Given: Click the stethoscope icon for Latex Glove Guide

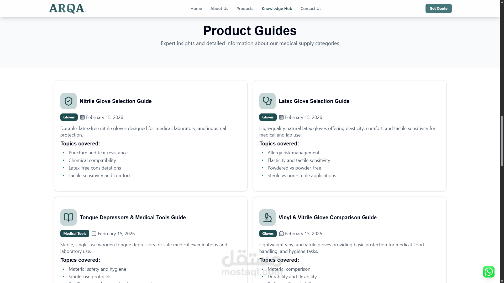Looking at the screenshot, I should pos(267,101).
